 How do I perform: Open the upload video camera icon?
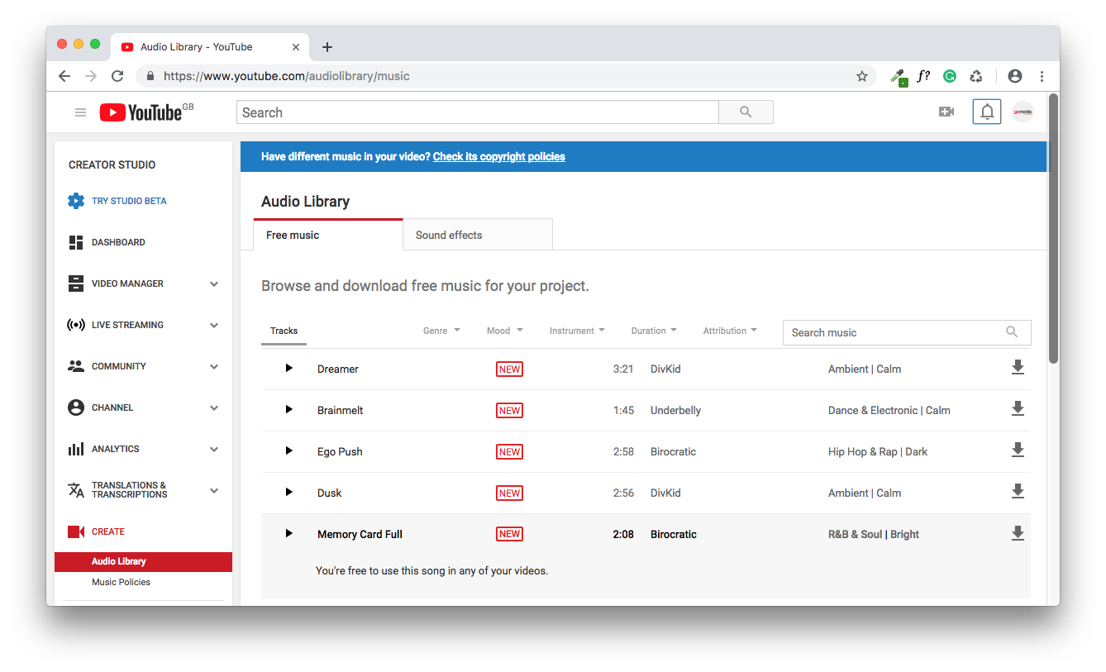click(946, 112)
